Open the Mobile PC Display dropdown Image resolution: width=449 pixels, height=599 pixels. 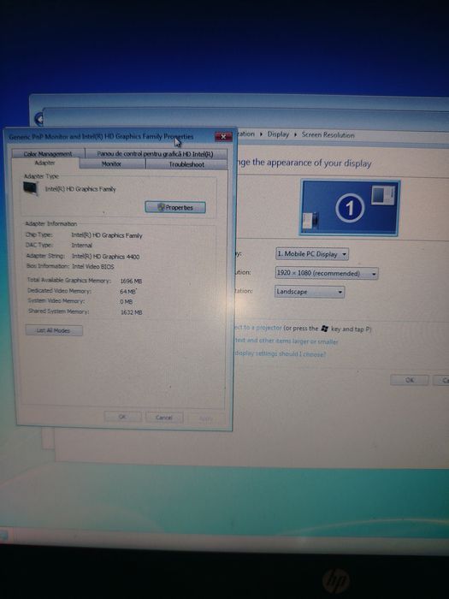tap(312, 254)
